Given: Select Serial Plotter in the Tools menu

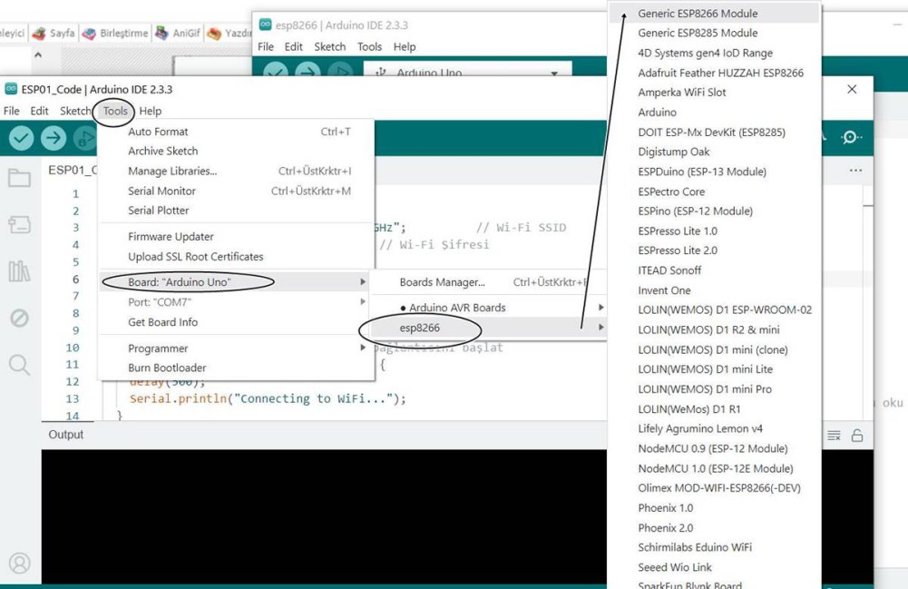Looking at the screenshot, I should click(236, 211).
